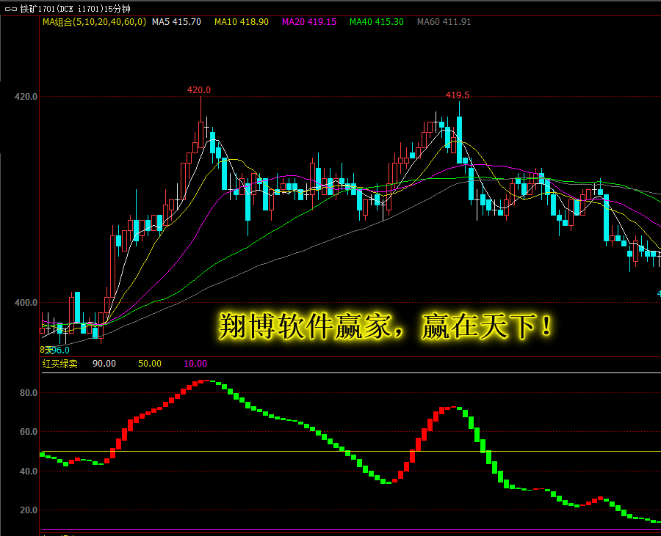Click the 80.0 label on indicator axis
This screenshot has height=536, width=661.
click(28, 393)
